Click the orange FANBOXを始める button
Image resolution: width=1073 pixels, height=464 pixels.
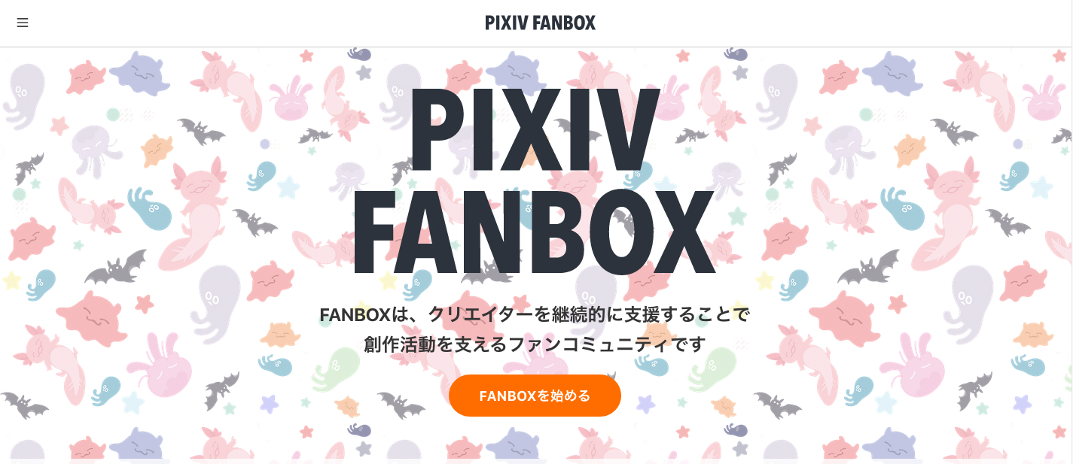tap(535, 396)
